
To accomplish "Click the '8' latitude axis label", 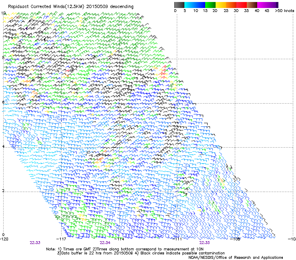I will (x=3, y=58).
